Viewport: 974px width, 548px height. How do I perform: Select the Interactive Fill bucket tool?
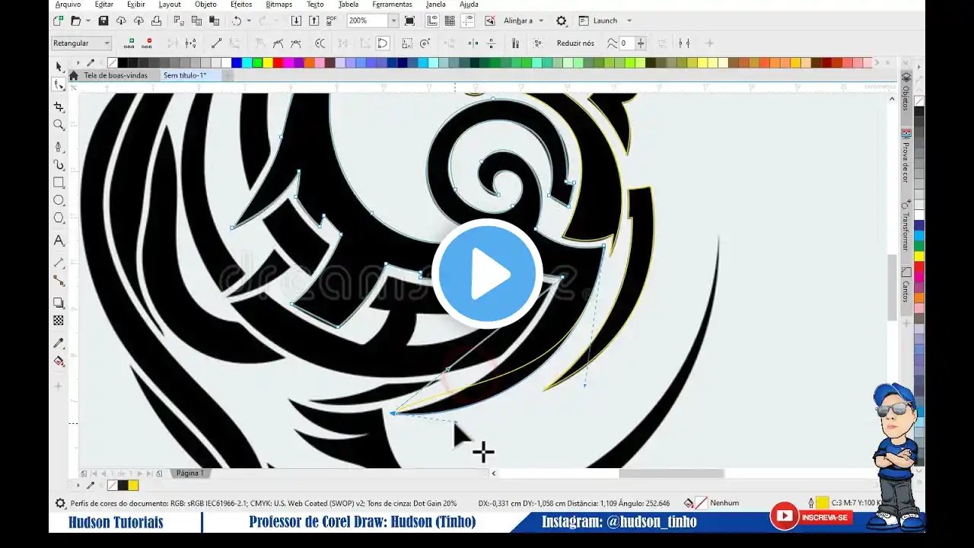pos(59,361)
